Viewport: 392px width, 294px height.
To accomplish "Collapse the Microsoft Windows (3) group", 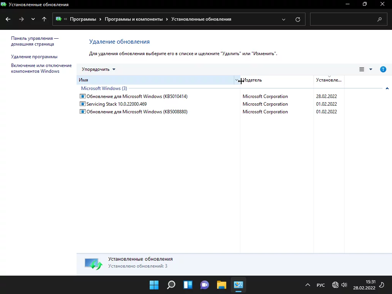I will coord(387,88).
